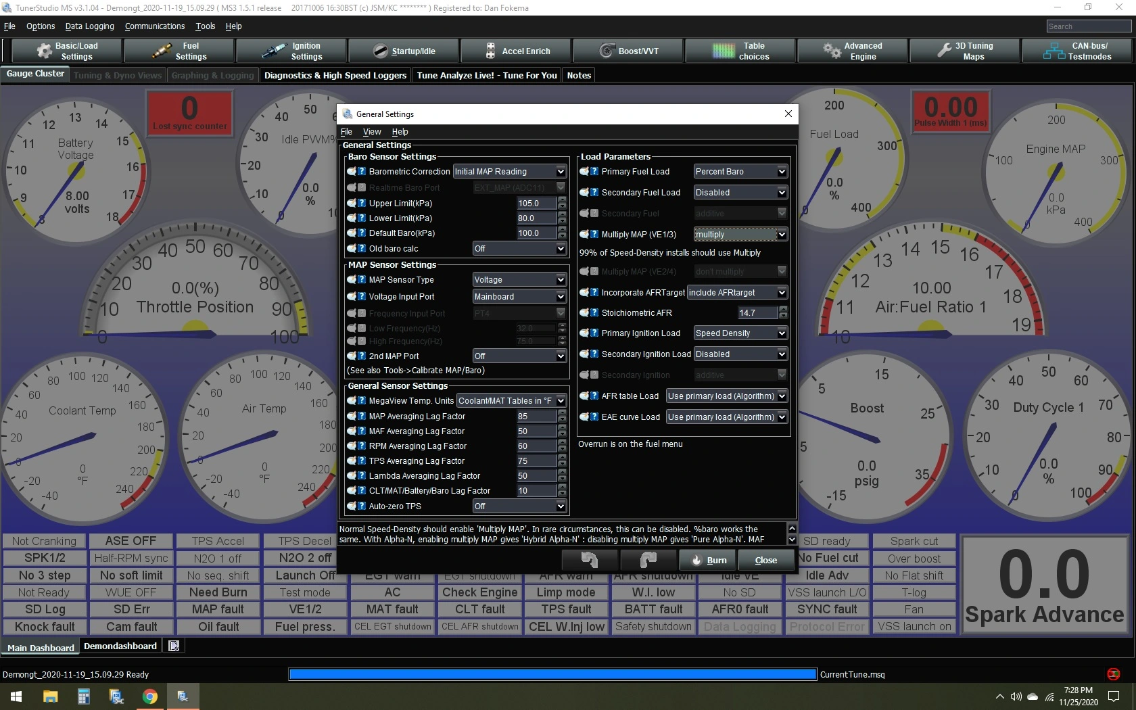Open help for MAP Sensor Type

pos(362,279)
